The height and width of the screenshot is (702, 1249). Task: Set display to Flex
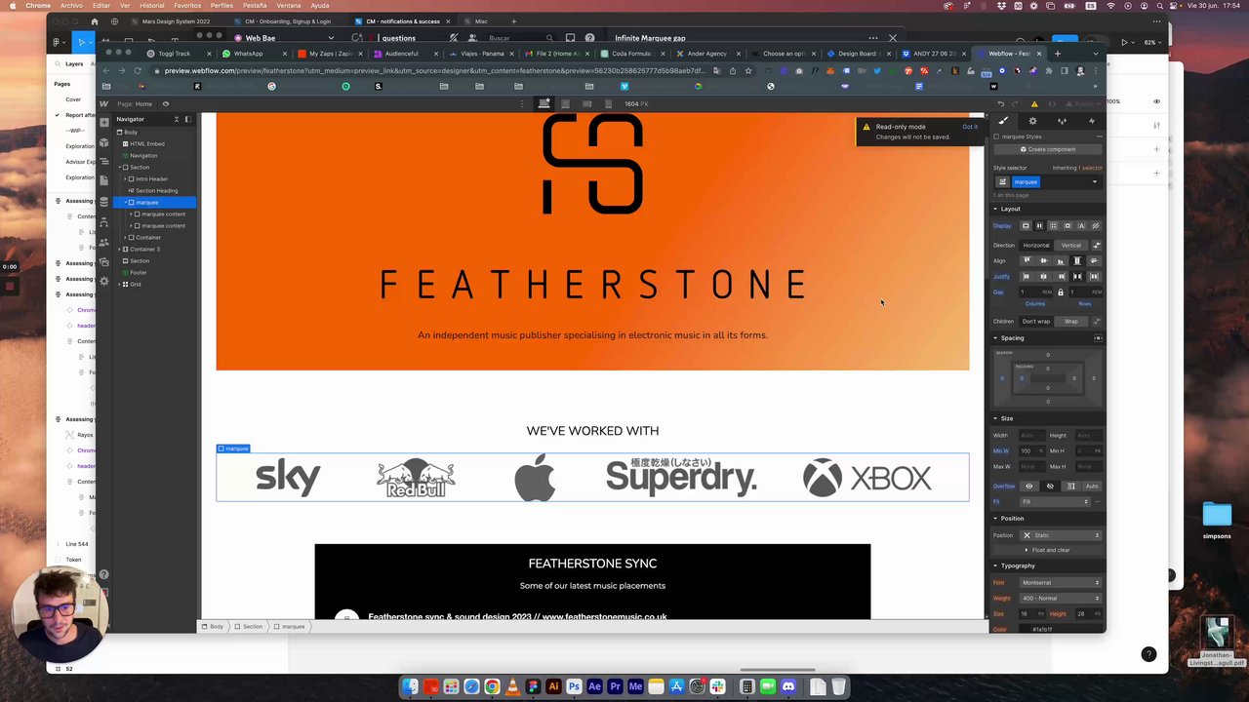tap(1039, 225)
